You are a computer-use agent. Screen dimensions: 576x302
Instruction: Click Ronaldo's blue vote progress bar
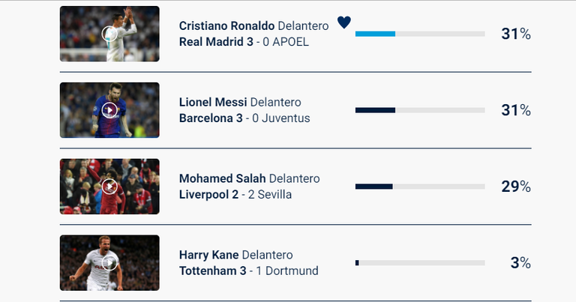[x=375, y=34]
